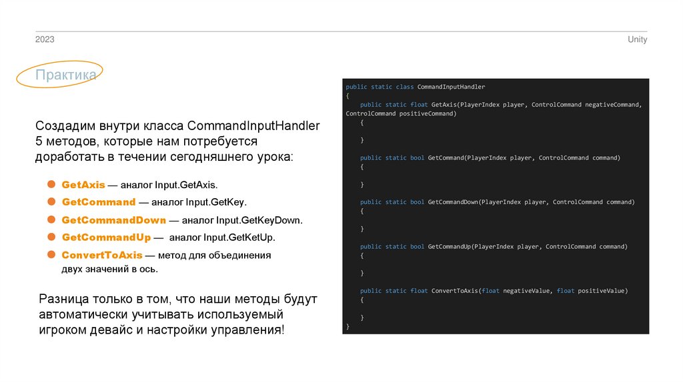Click the orange GetCommand list label
683x383 pixels.
pos(99,202)
